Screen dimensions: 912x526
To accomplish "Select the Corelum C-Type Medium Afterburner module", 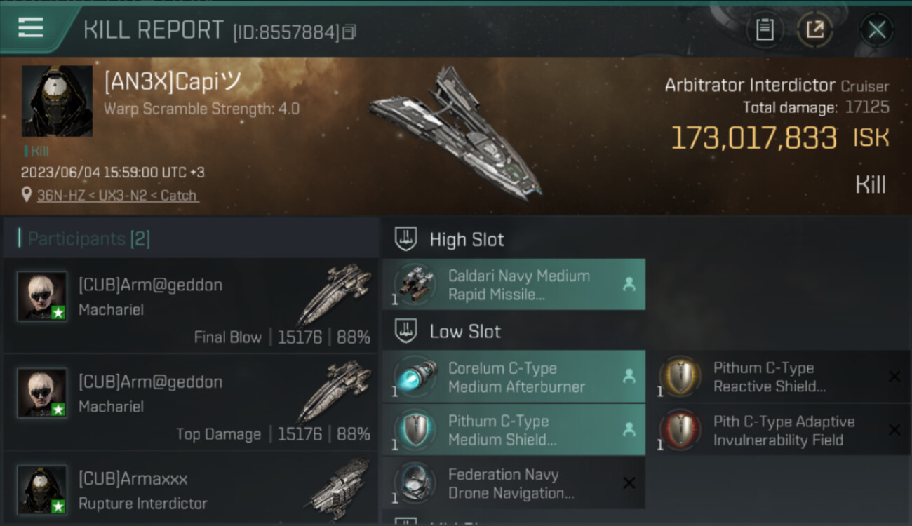I will click(x=513, y=377).
